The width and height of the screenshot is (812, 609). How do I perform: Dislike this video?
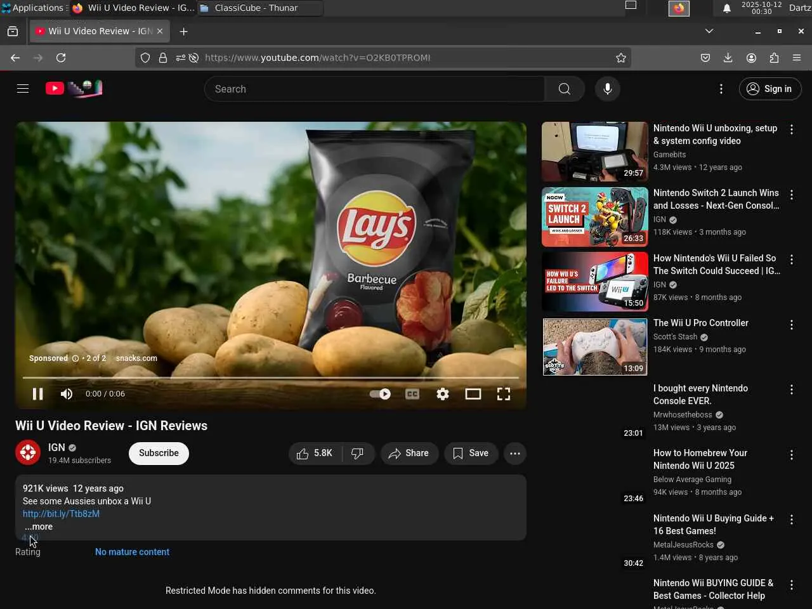pyautogui.click(x=358, y=453)
